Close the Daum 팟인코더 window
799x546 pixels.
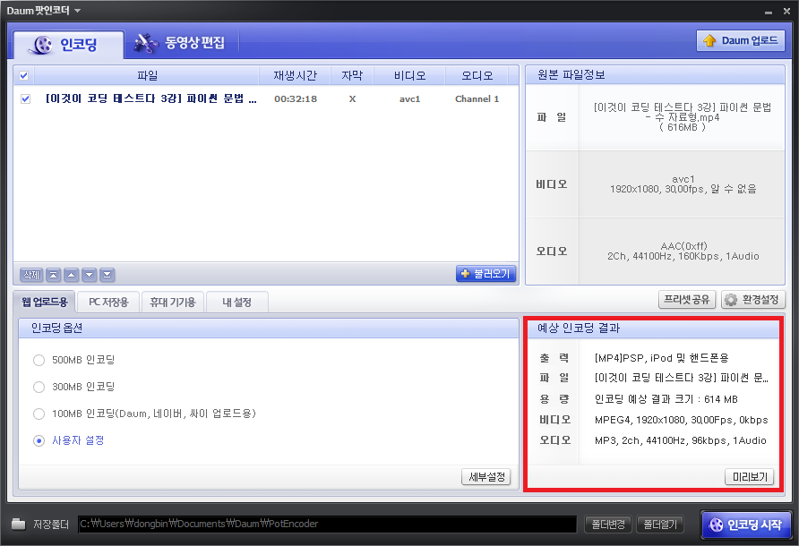point(786,11)
